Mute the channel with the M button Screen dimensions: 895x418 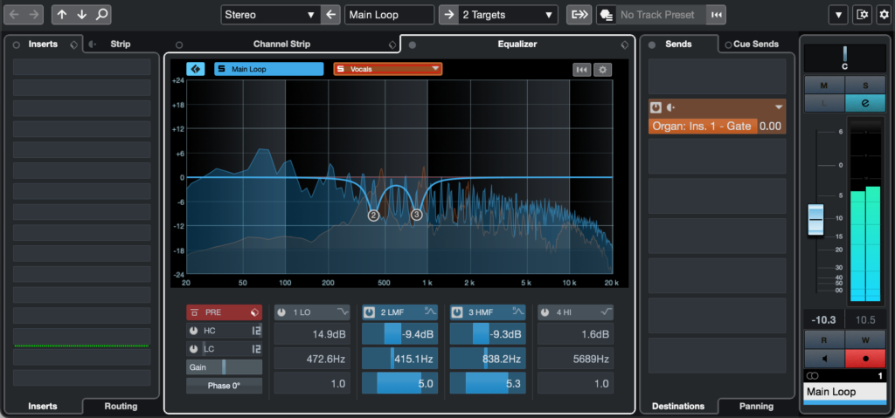tap(824, 85)
